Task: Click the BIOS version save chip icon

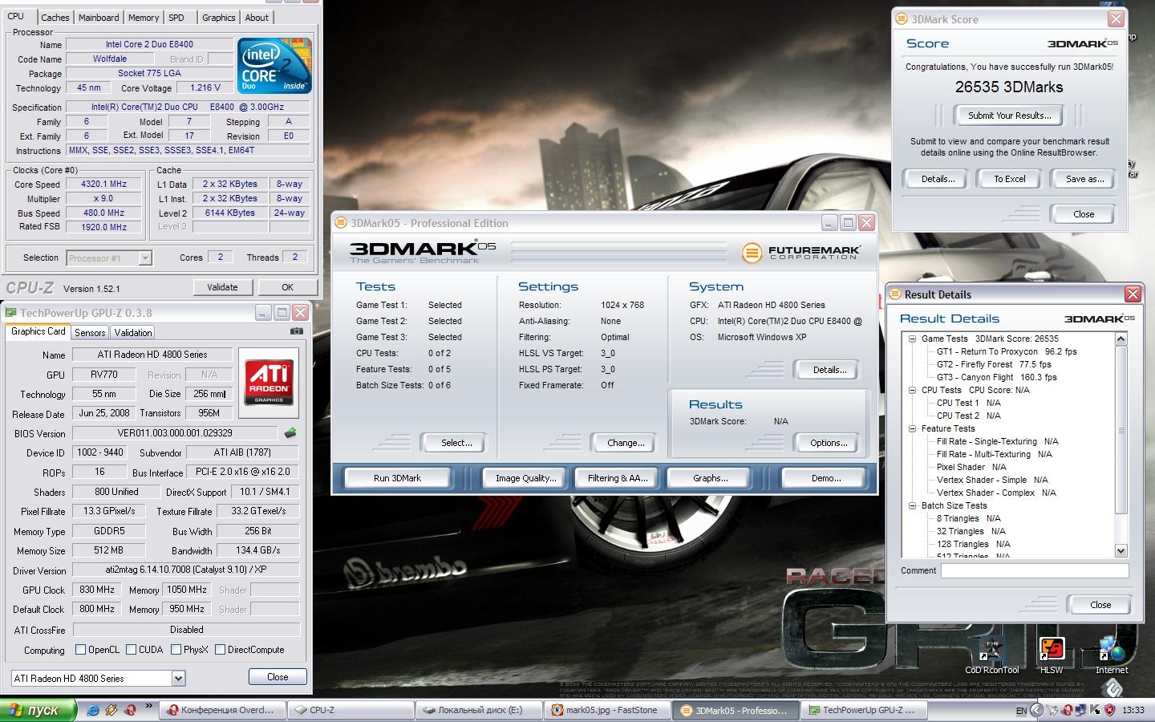Action: click(x=290, y=433)
